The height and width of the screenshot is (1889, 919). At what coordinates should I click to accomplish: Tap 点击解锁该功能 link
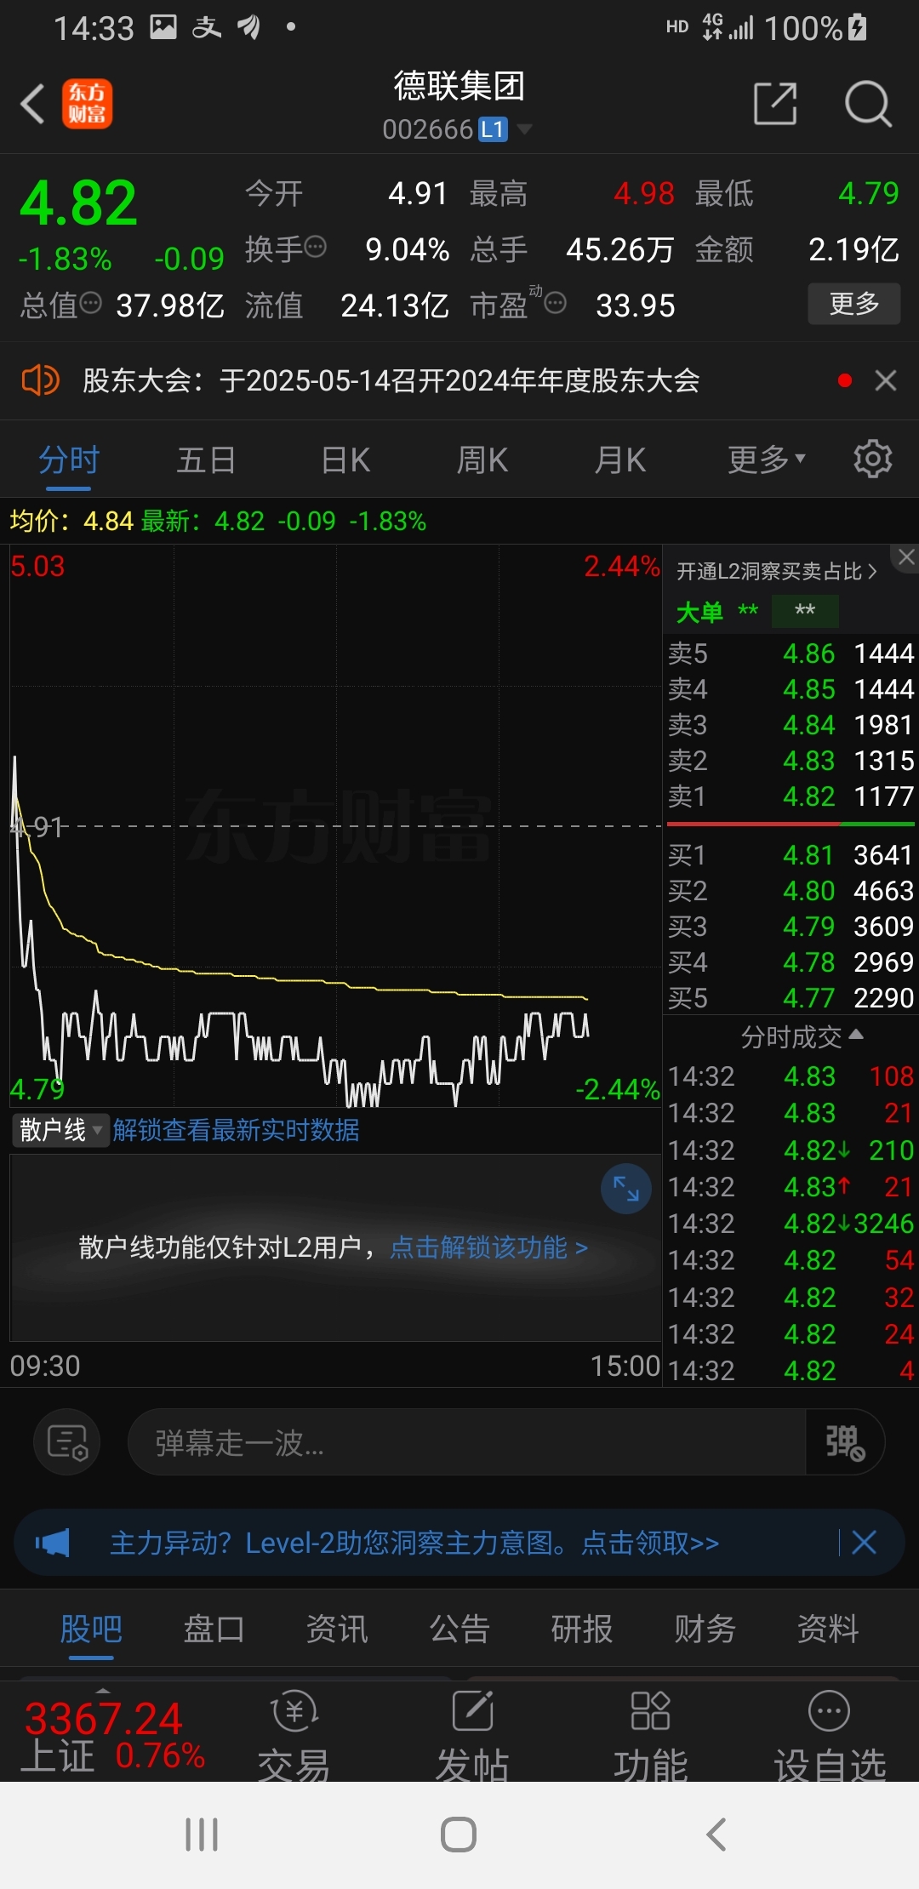(488, 1247)
